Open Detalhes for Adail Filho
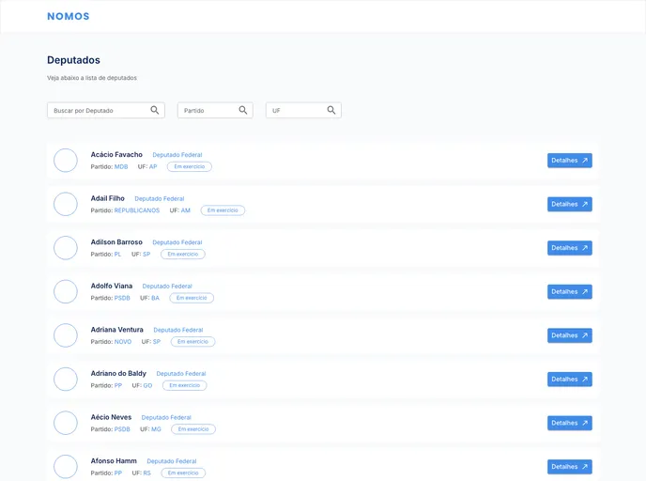The image size is (646, 481). pos(569,204)
